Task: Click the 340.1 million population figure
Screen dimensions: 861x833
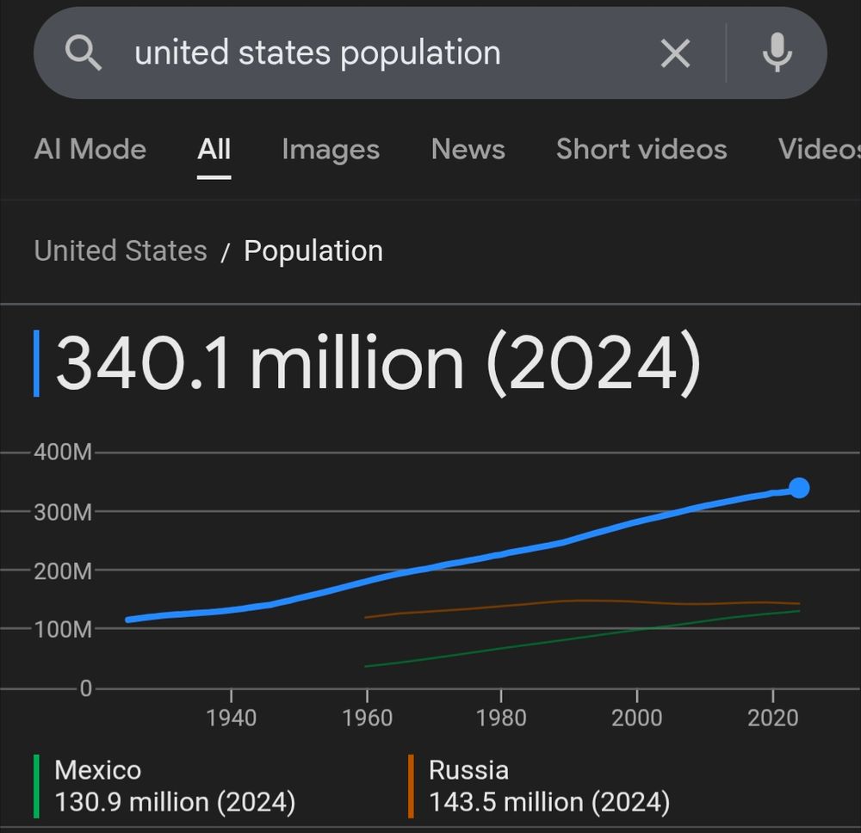Action: pyautogui.click(x=379, y=362)
